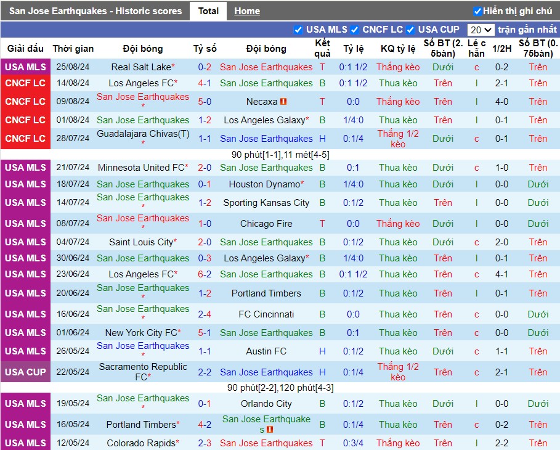This screenshot has width=560, height=450.
Task: Open Colorado Rapids team link
Action: click(x=141, y=443)
